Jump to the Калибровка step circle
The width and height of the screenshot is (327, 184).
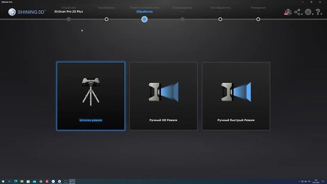pos(106,19)
